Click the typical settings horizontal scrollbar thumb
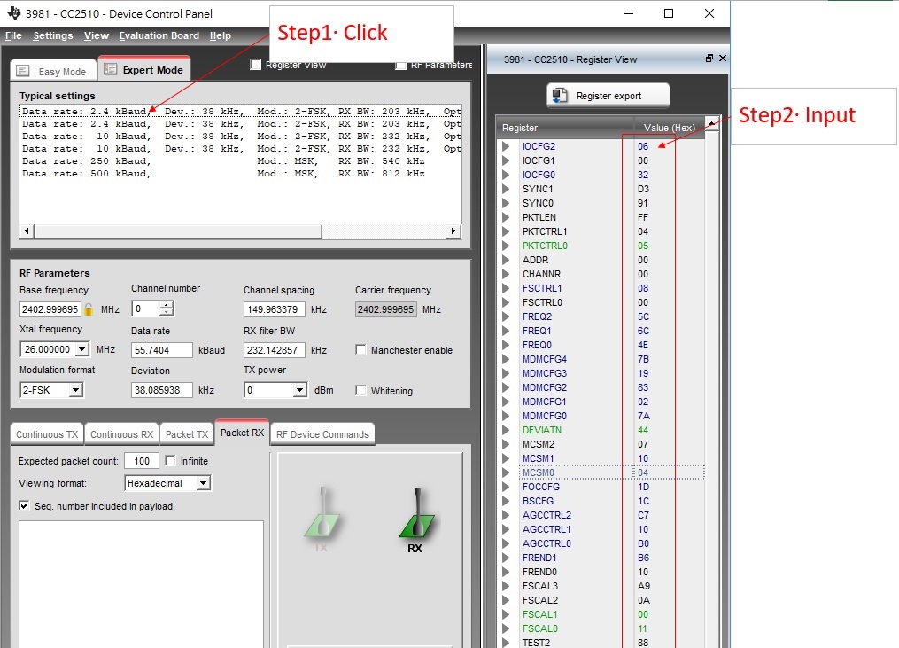 pos(178,230)
